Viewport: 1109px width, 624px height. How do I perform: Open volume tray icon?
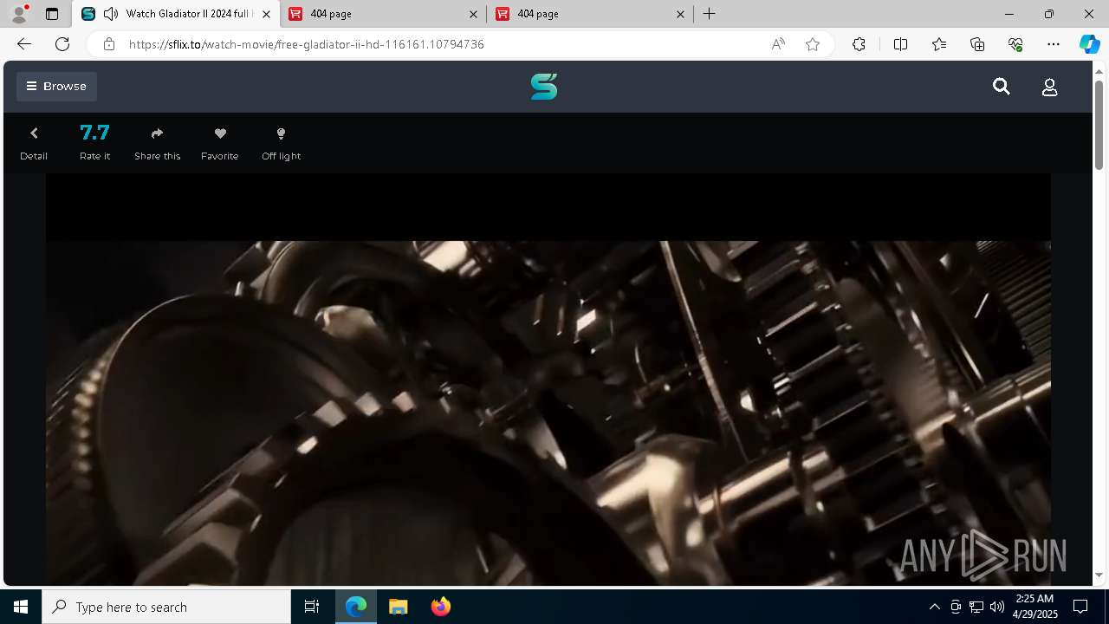[x=997, y=607]
